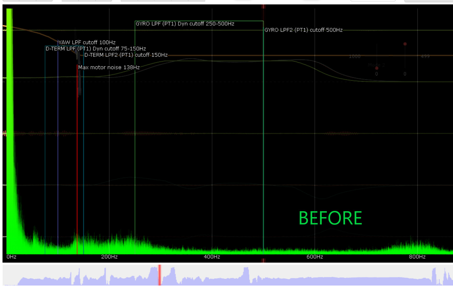
Task: Click the Max motor noise 138Hz label
Action: (x=109, y=67)
